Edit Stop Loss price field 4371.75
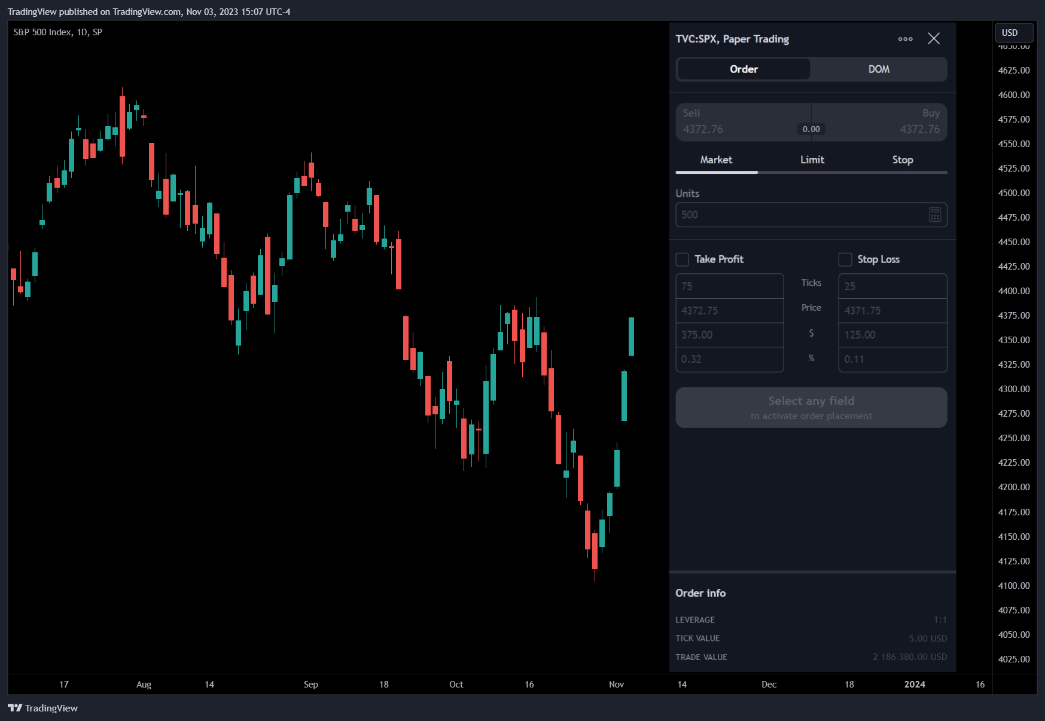This screenshot has width=1045, height=721. click(892, 311)
